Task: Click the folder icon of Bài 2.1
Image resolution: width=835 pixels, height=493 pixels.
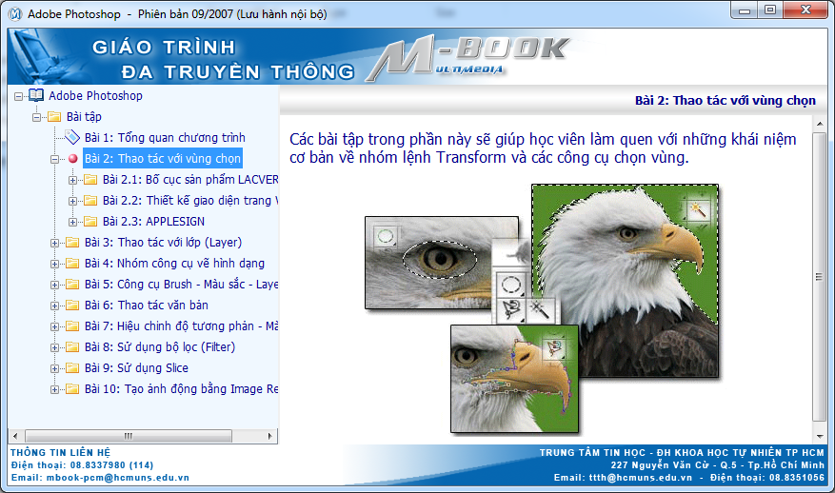Action: [x=90, y=180]
